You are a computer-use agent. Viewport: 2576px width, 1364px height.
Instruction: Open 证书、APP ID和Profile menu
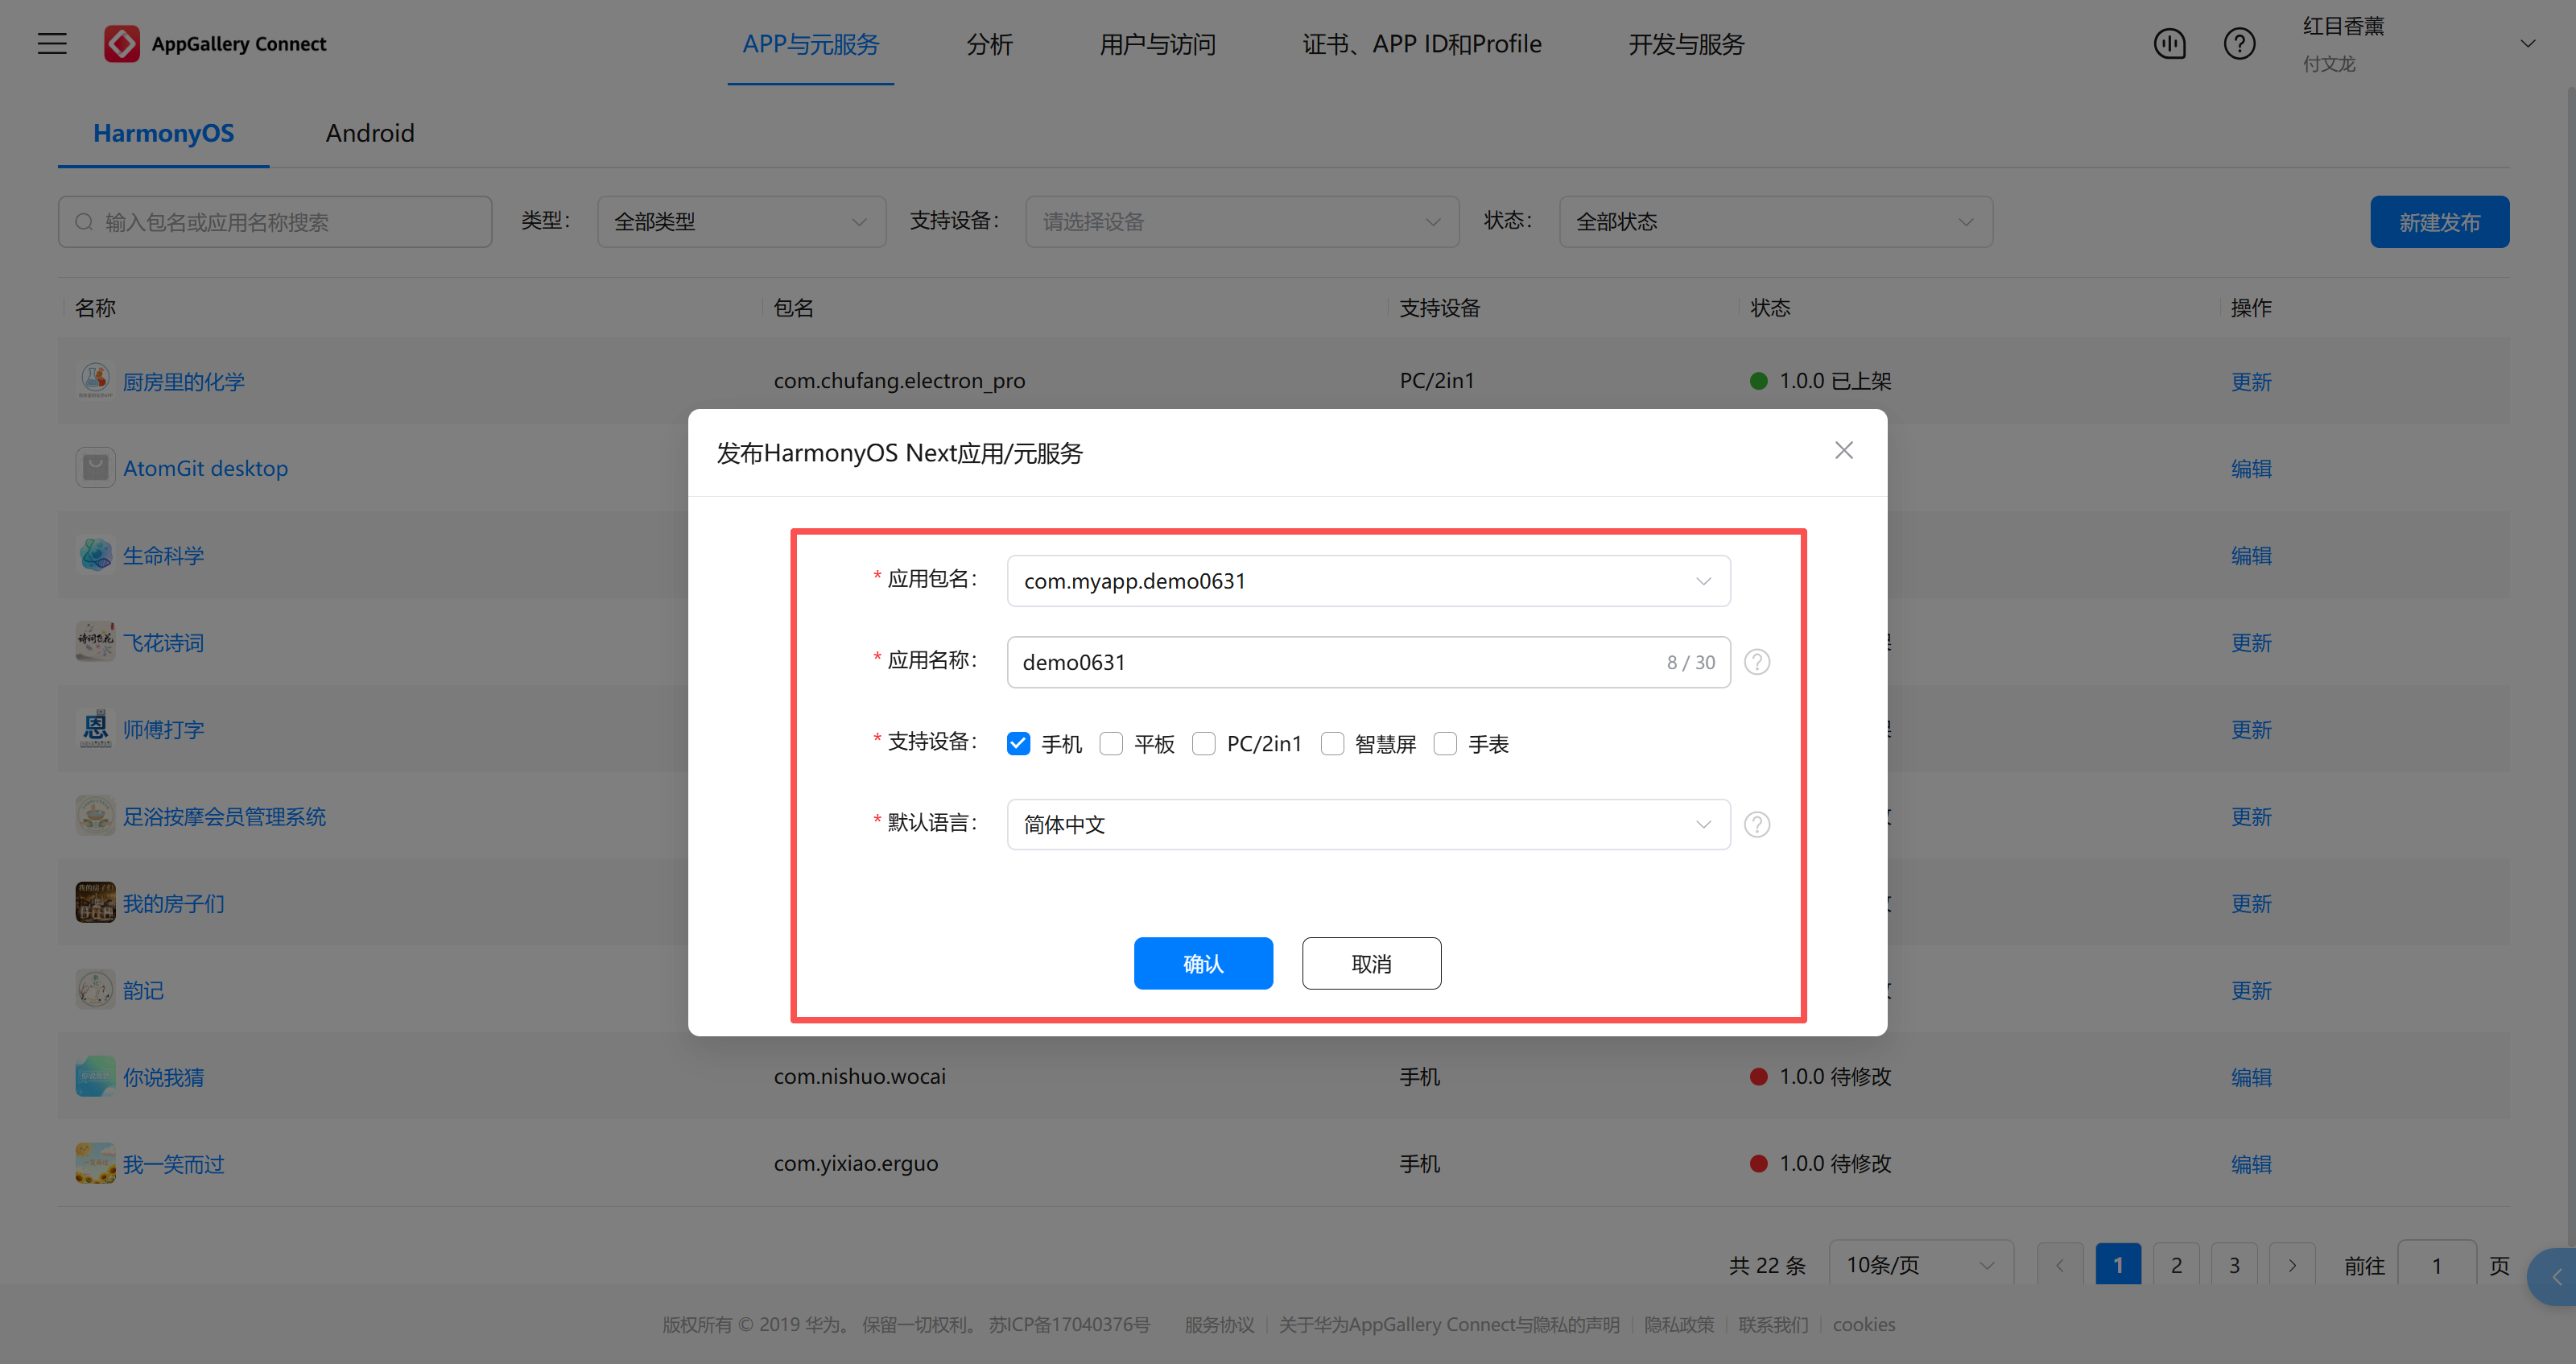point(1421,44)
